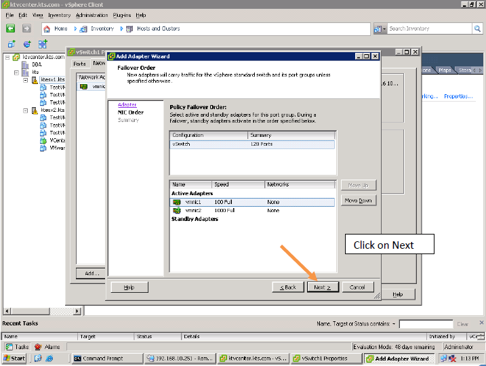Click the Target column header in Recent Tasks
This screenshot has height=366, width=486.
(106, 336)
